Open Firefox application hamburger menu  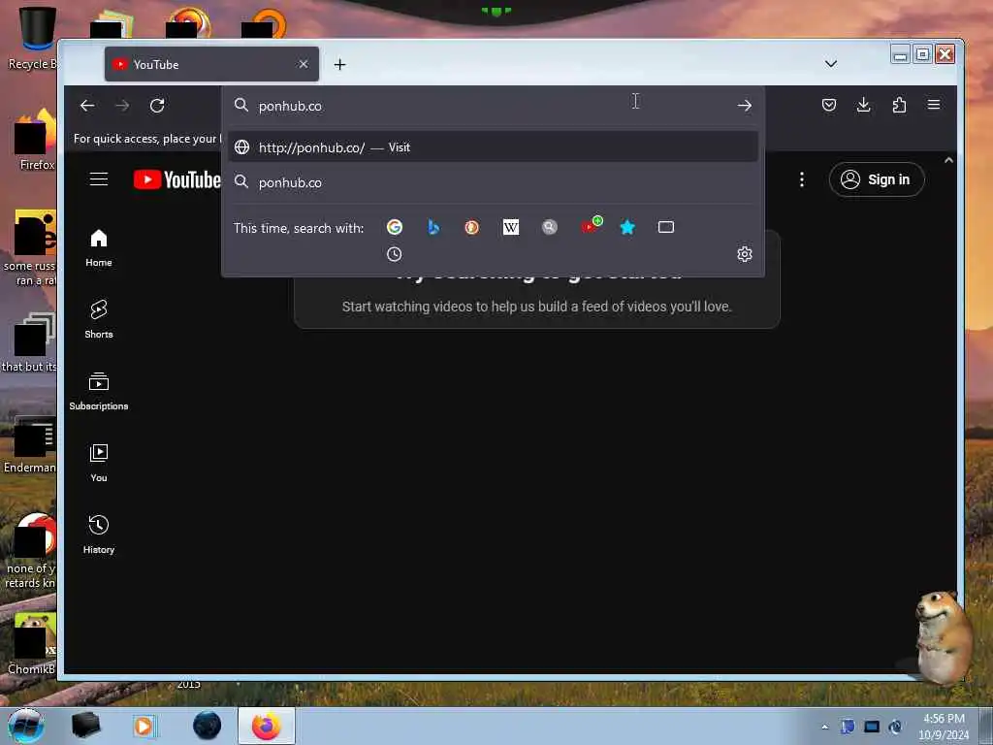tap(934, 105)
